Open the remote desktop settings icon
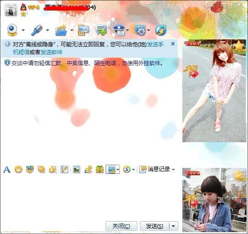The height and width of the screenshot is (234, 248). (140, 30)
